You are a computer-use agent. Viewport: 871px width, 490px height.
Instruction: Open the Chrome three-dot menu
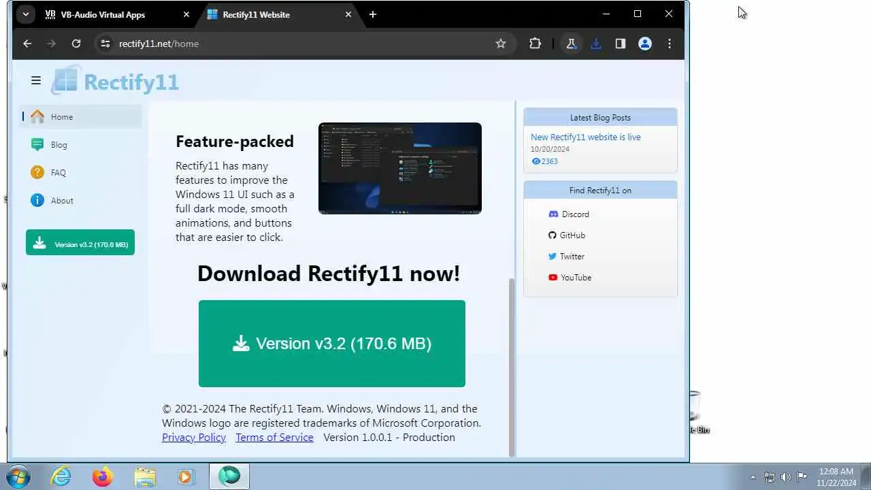[670, 44]
